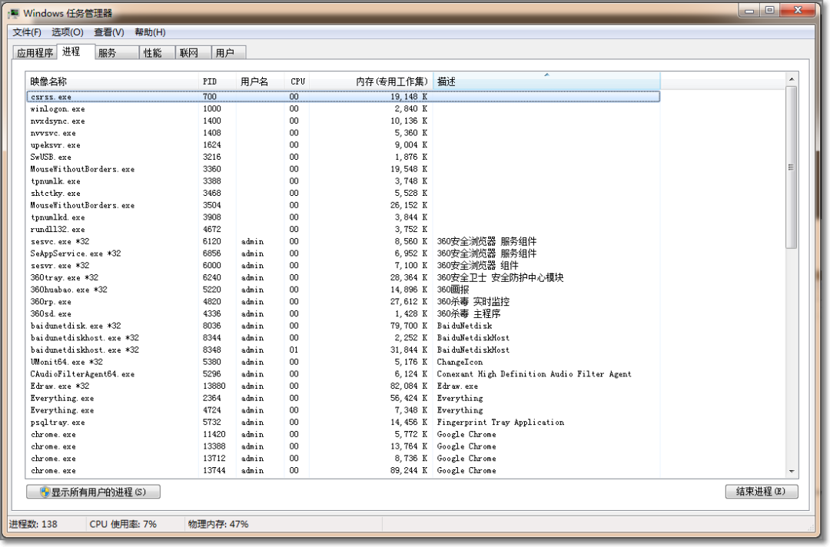Sort by 映像名称 column header
Screen dimensions: 830x547
[x=112, y=81]
